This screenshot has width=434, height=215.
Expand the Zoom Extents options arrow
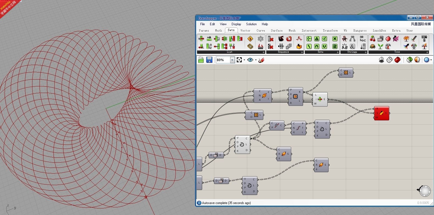[x=244, y=60]
